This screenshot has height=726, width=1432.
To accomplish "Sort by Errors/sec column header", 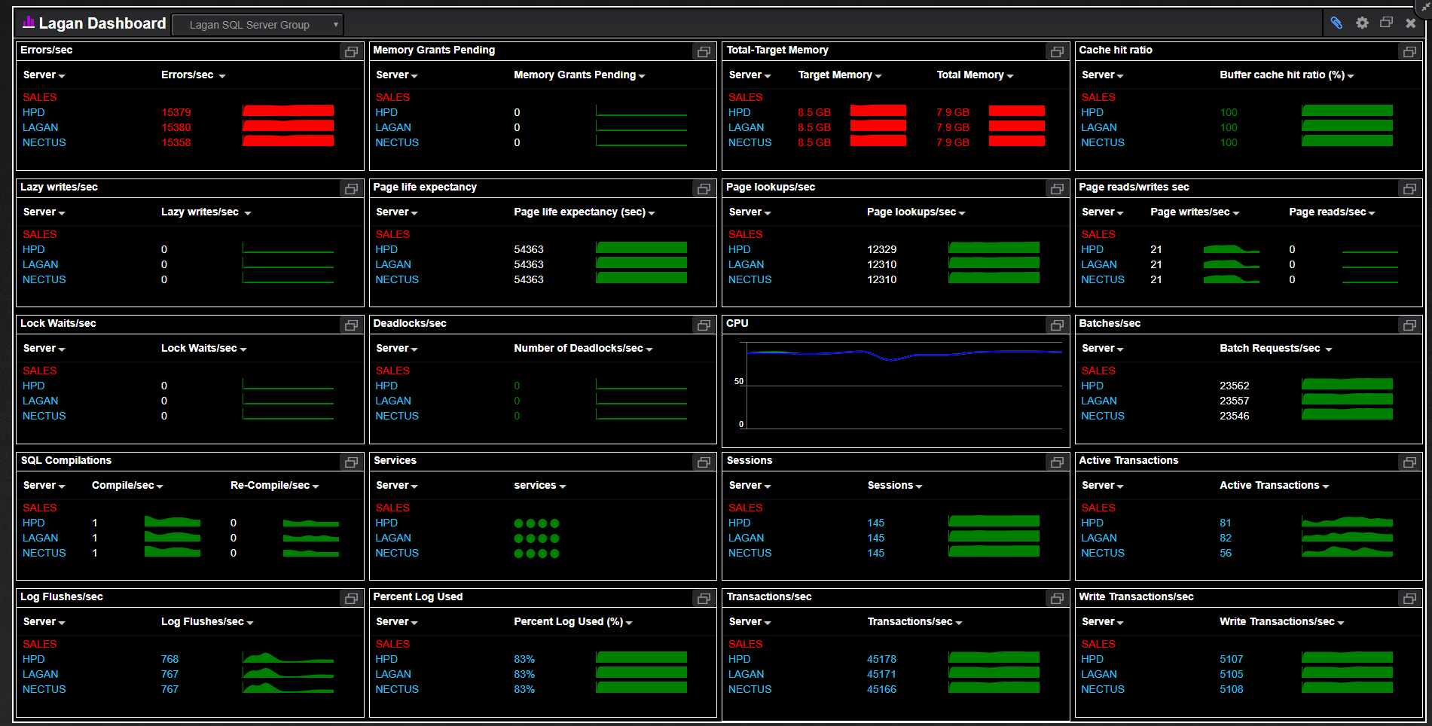I will 193,75.
